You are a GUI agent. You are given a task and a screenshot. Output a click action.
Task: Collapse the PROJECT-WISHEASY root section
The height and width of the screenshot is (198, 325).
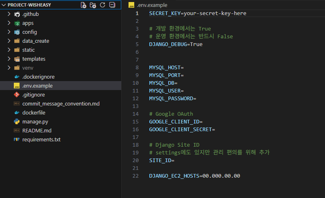pos(4,5)
